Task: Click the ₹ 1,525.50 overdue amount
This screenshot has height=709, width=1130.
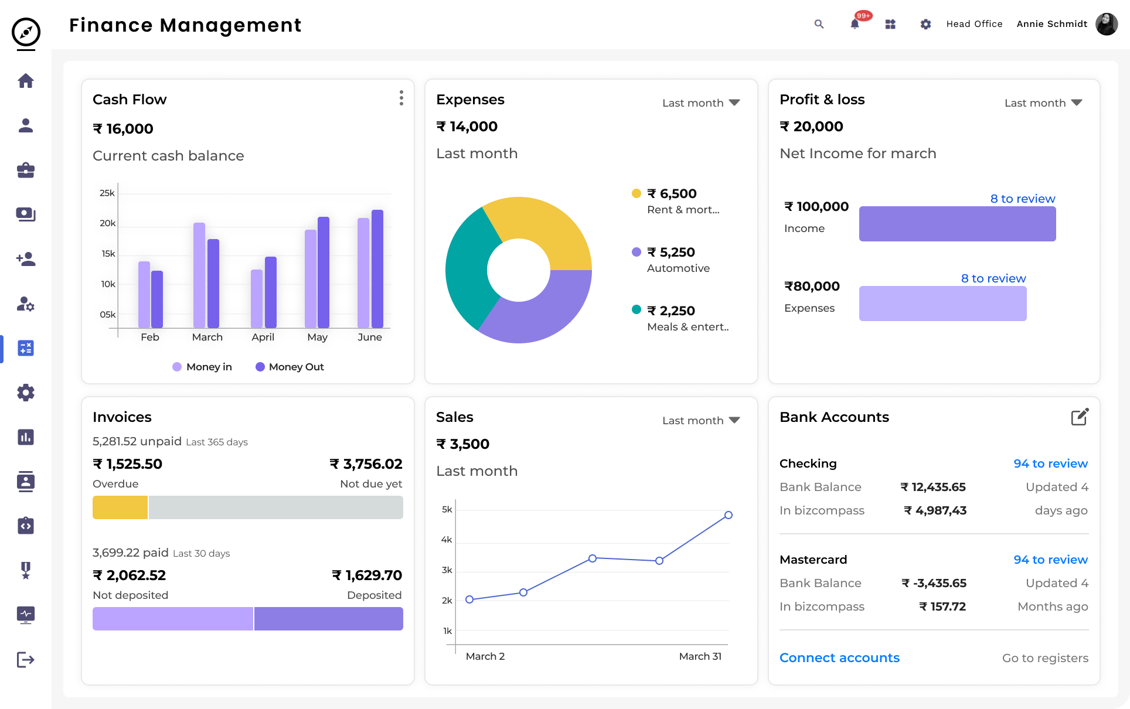Action: coord(128,464)
